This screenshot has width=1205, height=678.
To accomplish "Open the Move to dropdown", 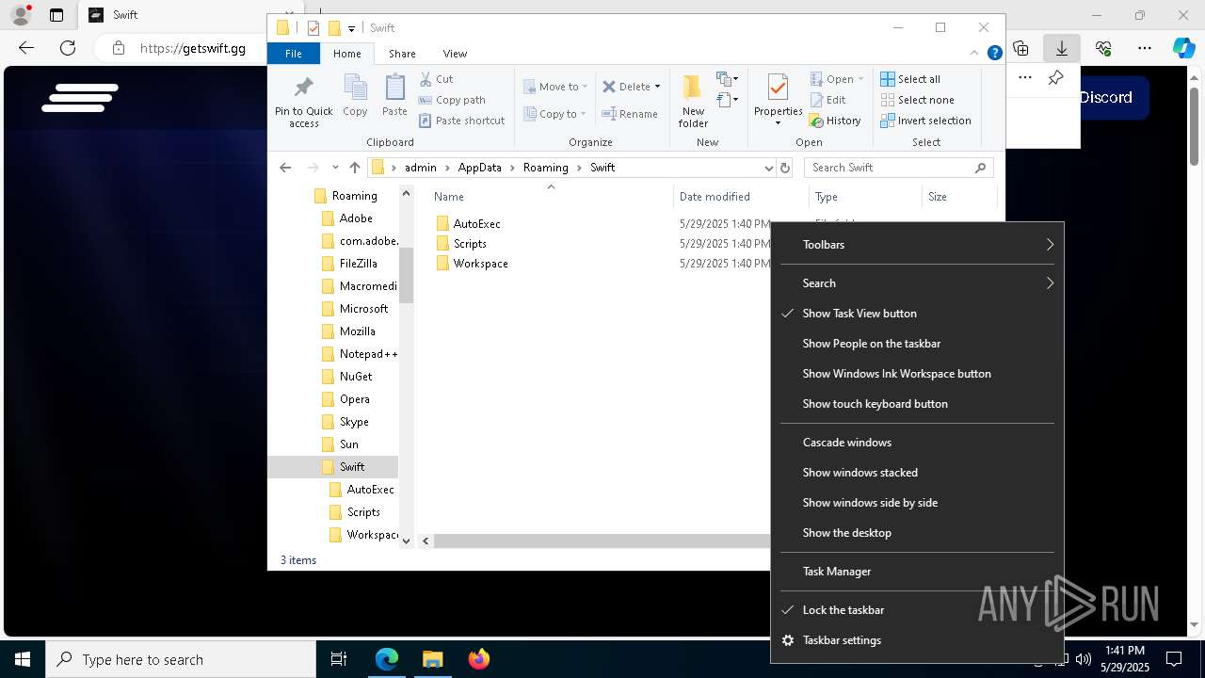I will click(555, 87).
